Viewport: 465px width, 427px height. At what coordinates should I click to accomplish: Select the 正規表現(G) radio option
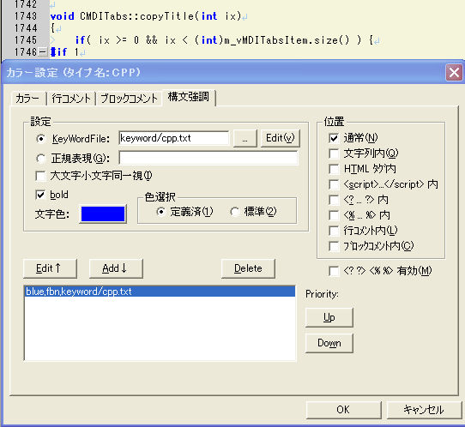[x=41, y=159]
